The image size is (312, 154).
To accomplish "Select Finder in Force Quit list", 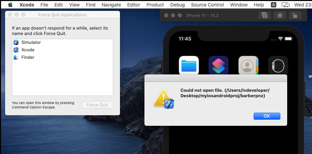I will (x=63, y=57).
